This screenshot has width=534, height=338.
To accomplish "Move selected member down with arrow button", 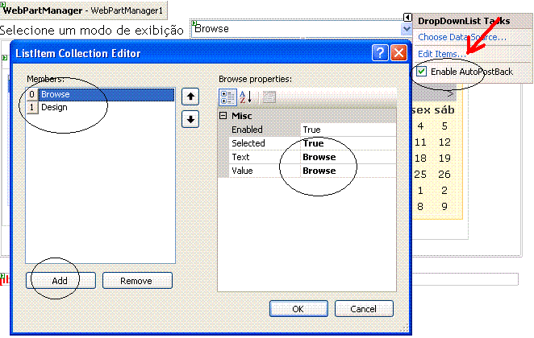I will 190,119.
